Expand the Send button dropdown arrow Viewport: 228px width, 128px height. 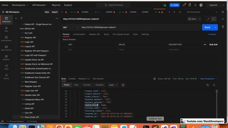(x=215, y=27)
